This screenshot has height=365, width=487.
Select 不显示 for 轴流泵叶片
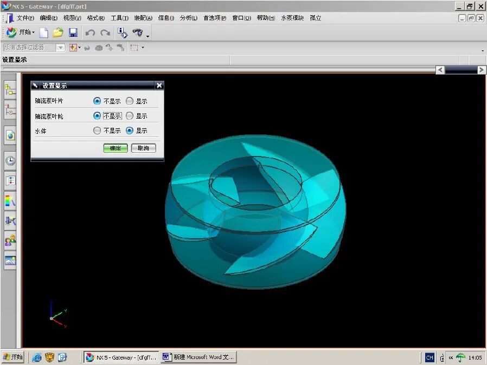tap(97, 101)
